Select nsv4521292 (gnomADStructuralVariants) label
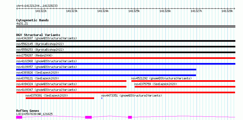Viewport: 243px width, 120px height. tap(161, 78)
